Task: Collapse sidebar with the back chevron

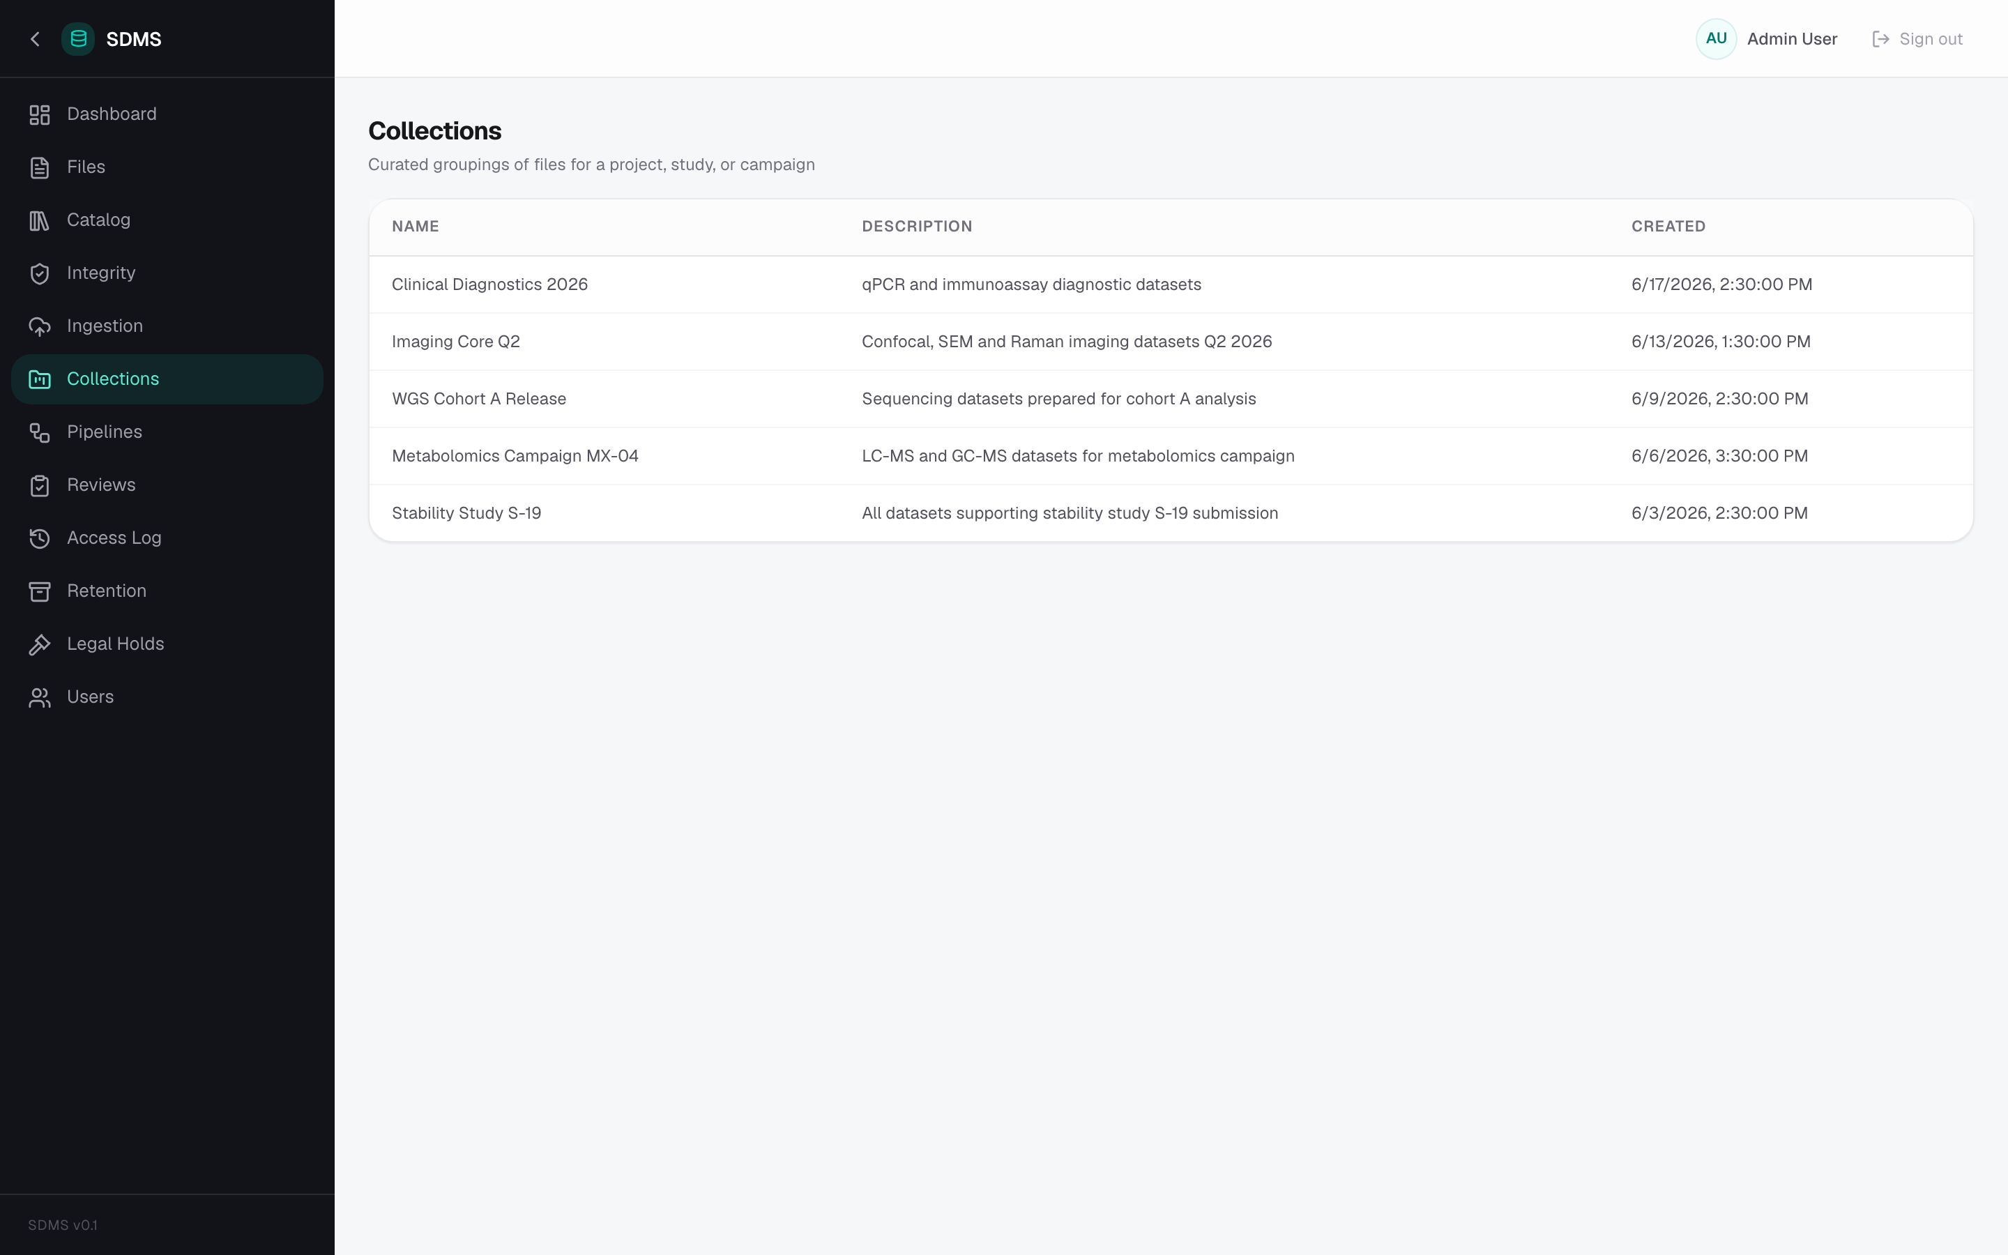Action: 35,39
